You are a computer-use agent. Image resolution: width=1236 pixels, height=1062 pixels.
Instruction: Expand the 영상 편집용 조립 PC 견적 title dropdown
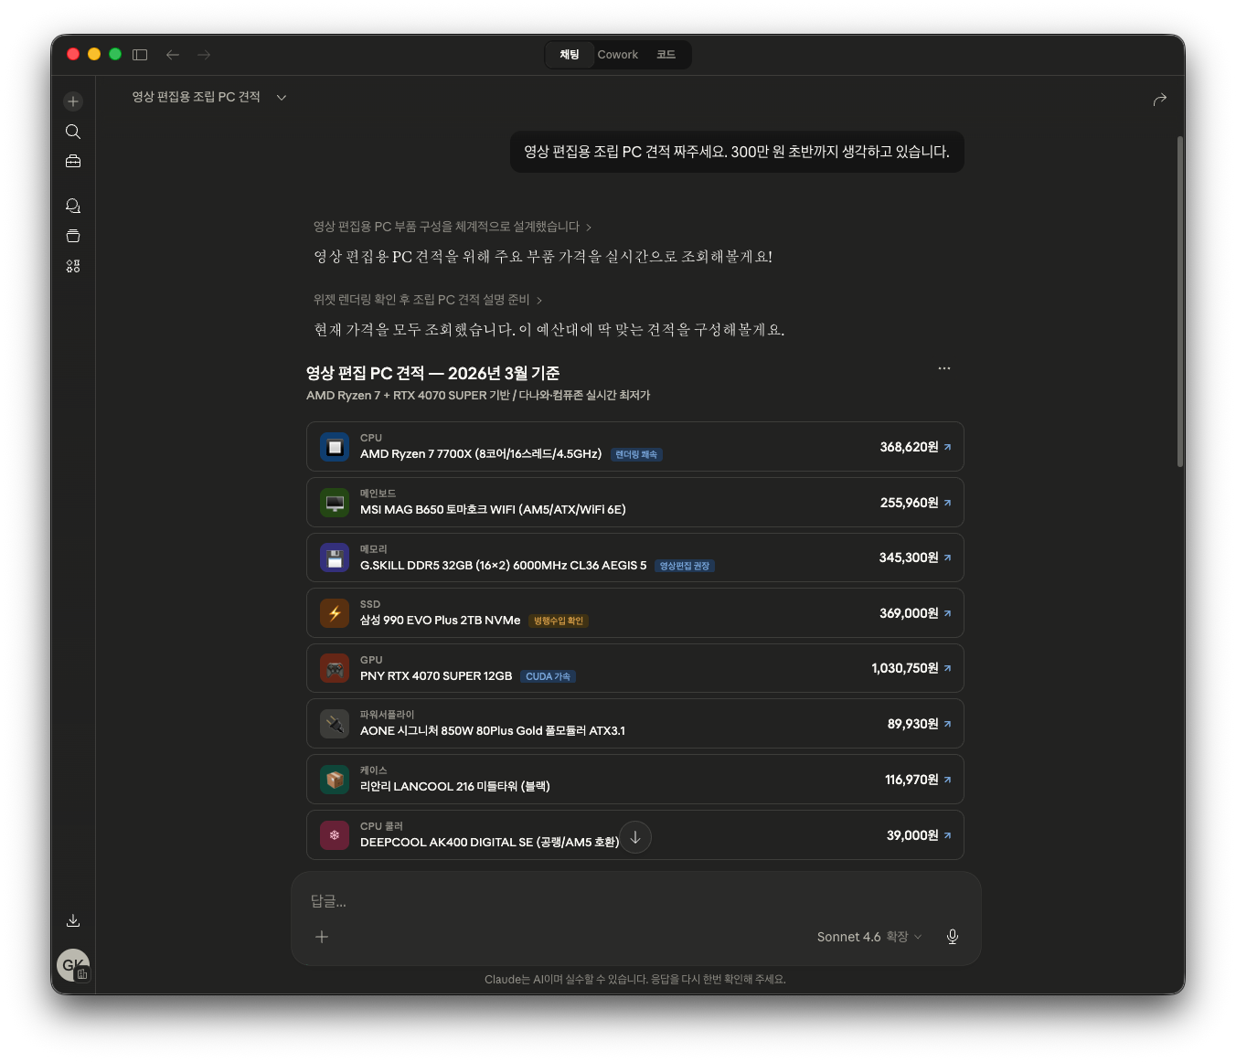tap(282, 97)
